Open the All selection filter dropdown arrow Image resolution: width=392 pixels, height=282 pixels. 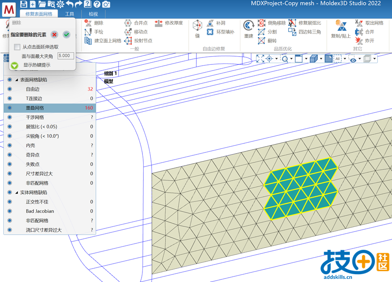point(345,59)
